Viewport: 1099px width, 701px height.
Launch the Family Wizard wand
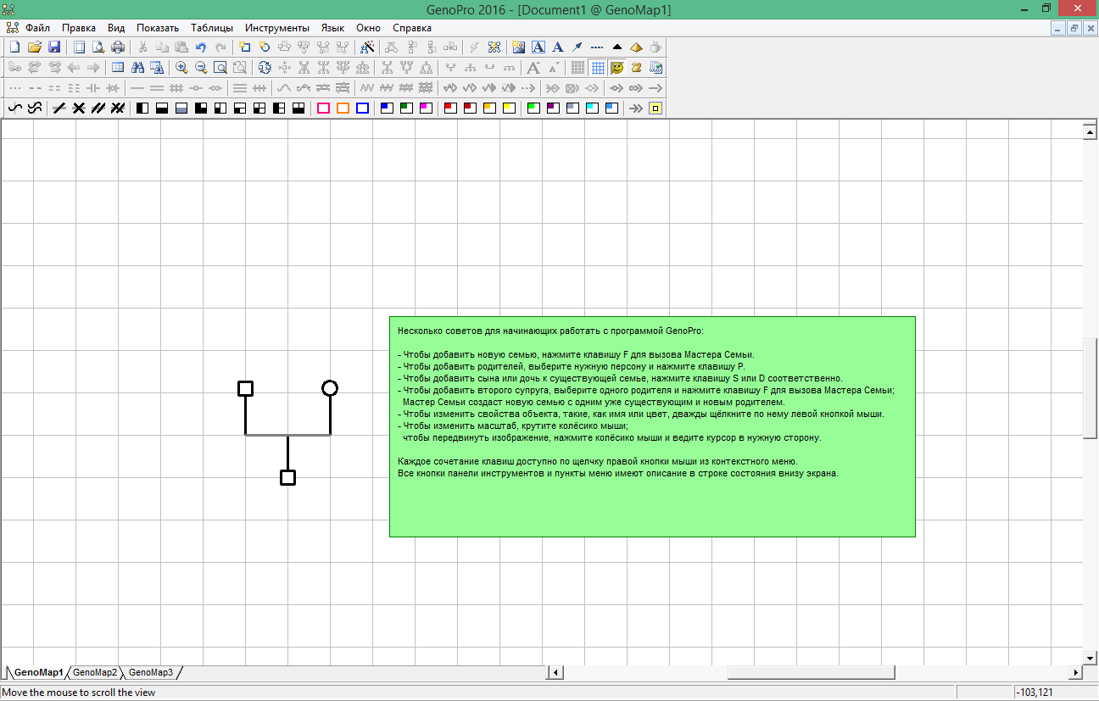(x=367, y=47)
